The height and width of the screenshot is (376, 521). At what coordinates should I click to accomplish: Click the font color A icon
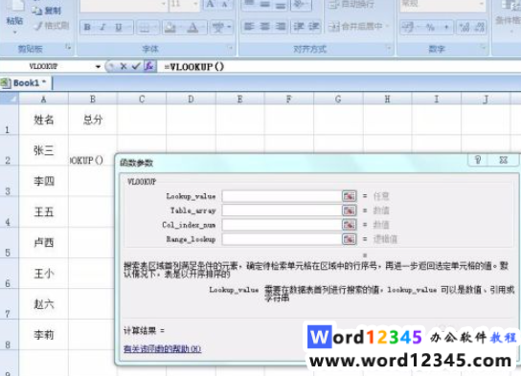click(193, 27)
